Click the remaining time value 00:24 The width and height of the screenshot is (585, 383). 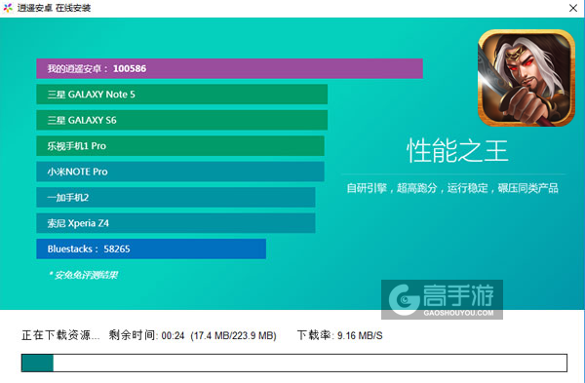[x=174, y=336]
